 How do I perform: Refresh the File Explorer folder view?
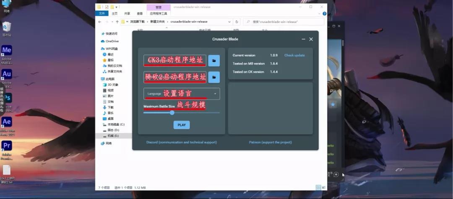tap(237, 22)
